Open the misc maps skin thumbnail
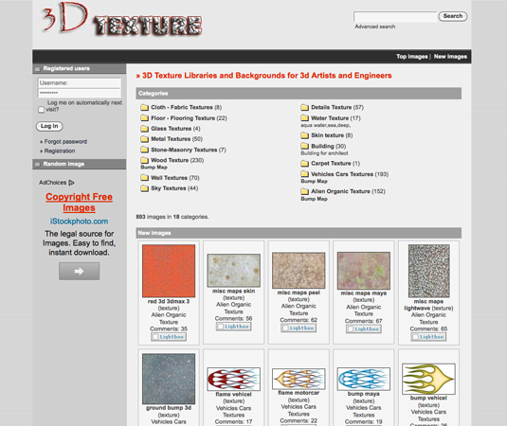The image size is (507, 426). point(233,271)
